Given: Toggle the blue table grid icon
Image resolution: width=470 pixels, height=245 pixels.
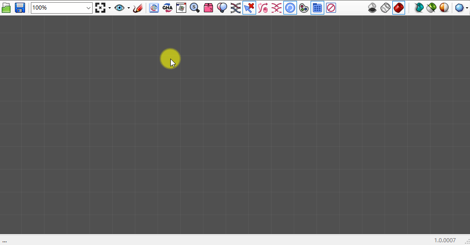Looking at the screenshot, I should click(317, 8).
